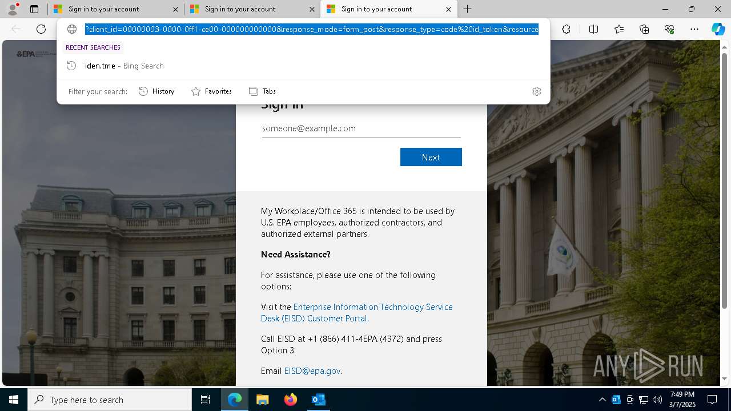The height and width of the screenshot is (411, 731).
Task: Click the Next button
Action: click(431, 157)
